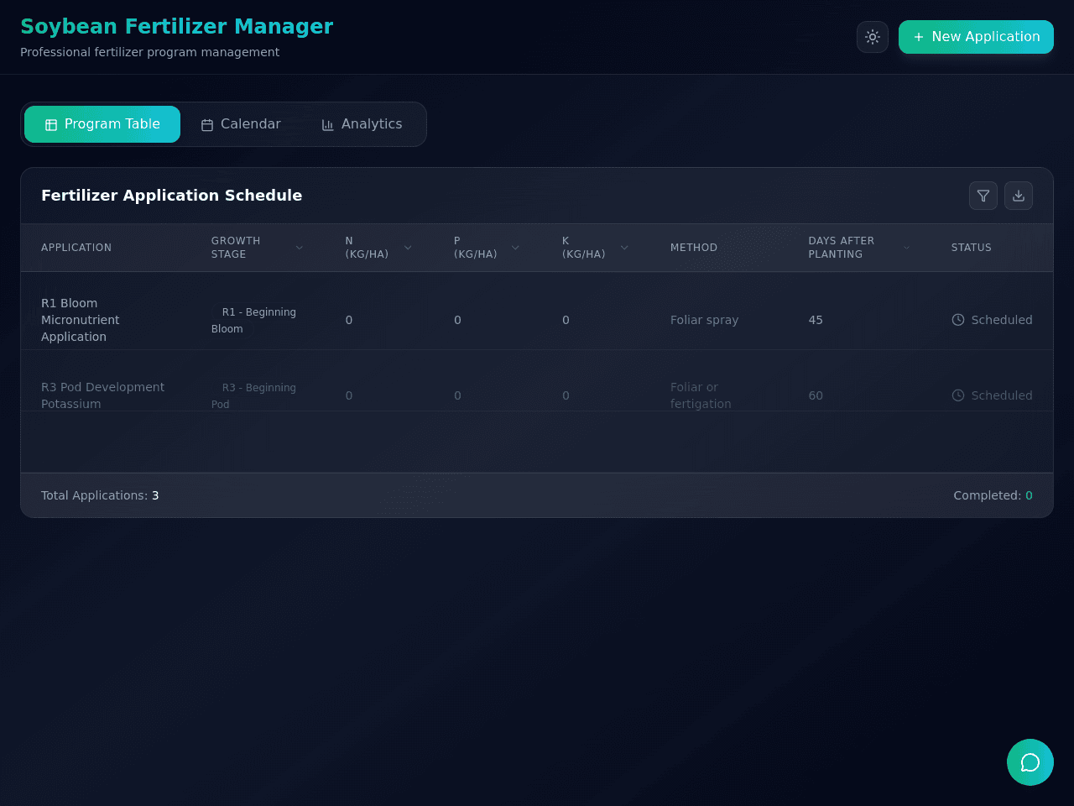Click the R3 - Beginning Pod stage badge
Viewport: 1074px width, 806px height.
(253, 395)
